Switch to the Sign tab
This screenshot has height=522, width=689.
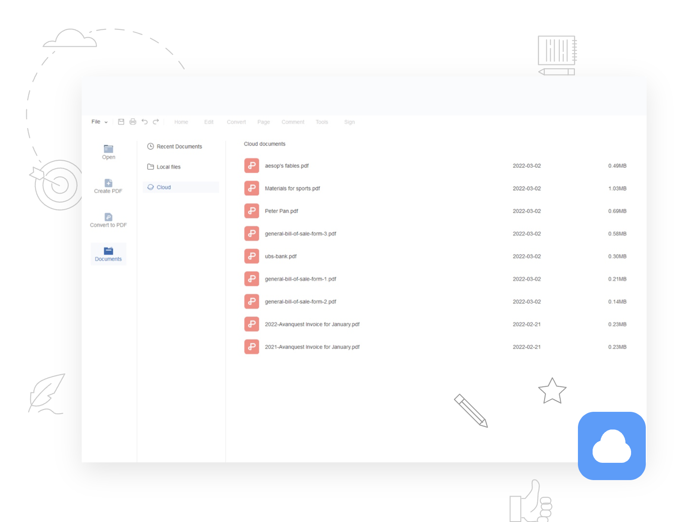(x=350, y=122)
